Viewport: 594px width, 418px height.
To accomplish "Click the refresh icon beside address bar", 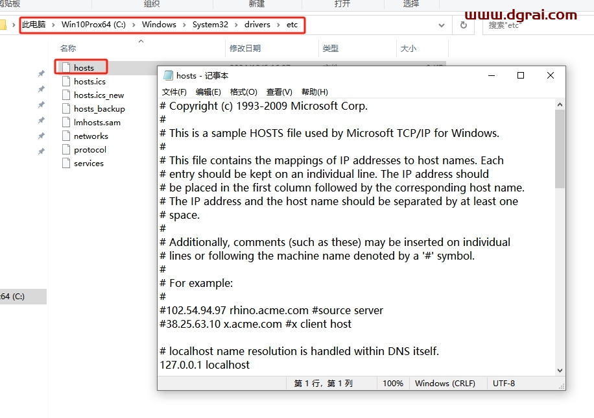I will point(463,25).
